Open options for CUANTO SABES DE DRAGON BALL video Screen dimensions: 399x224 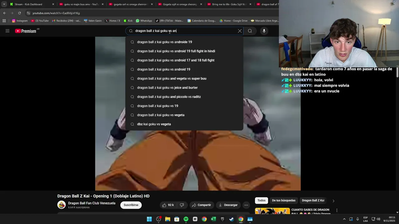click(337, 211)
